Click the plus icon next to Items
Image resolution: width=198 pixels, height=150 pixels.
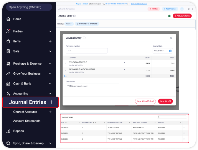[50, 41]
